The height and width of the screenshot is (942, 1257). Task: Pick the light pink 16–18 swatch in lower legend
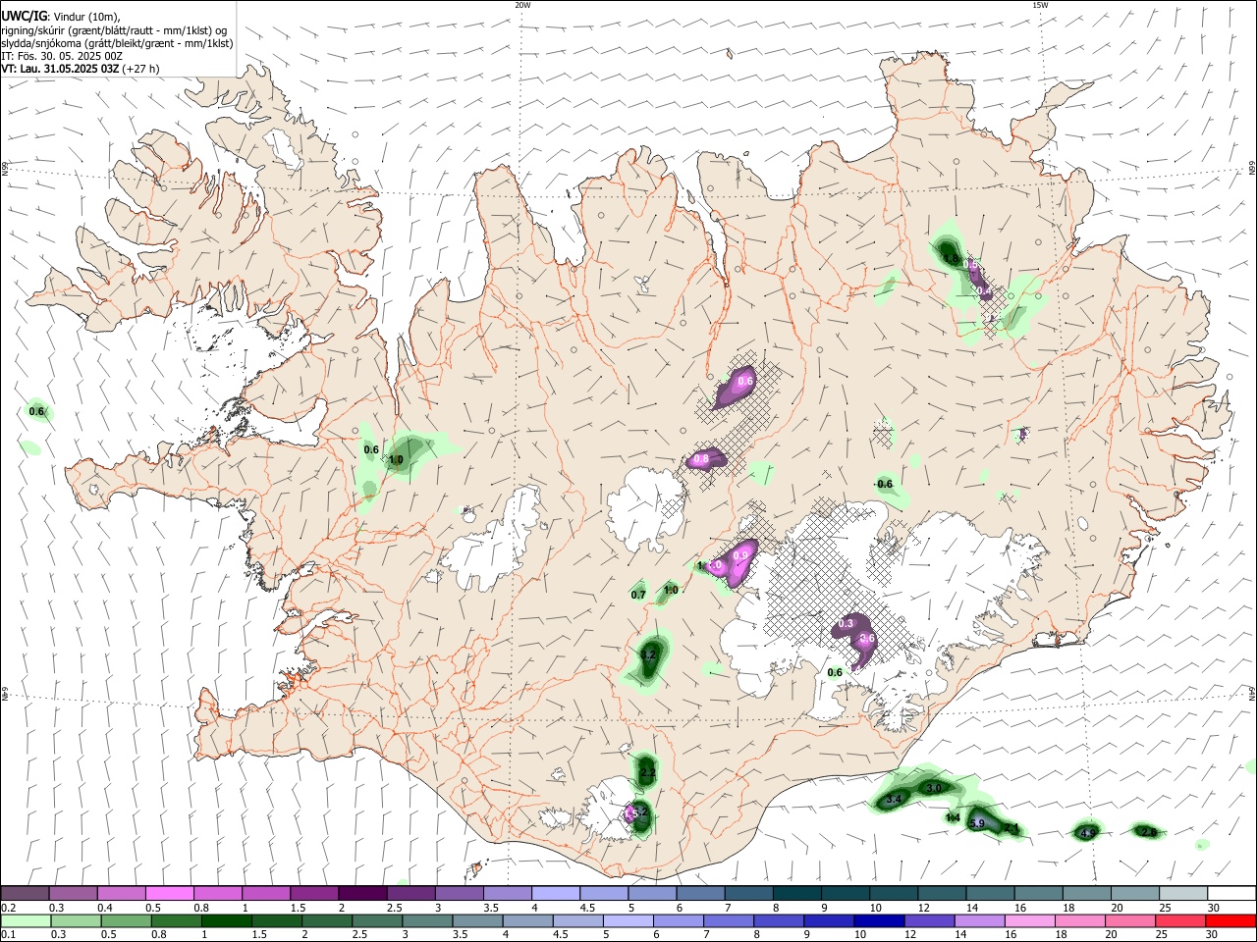coord(1029,921)
